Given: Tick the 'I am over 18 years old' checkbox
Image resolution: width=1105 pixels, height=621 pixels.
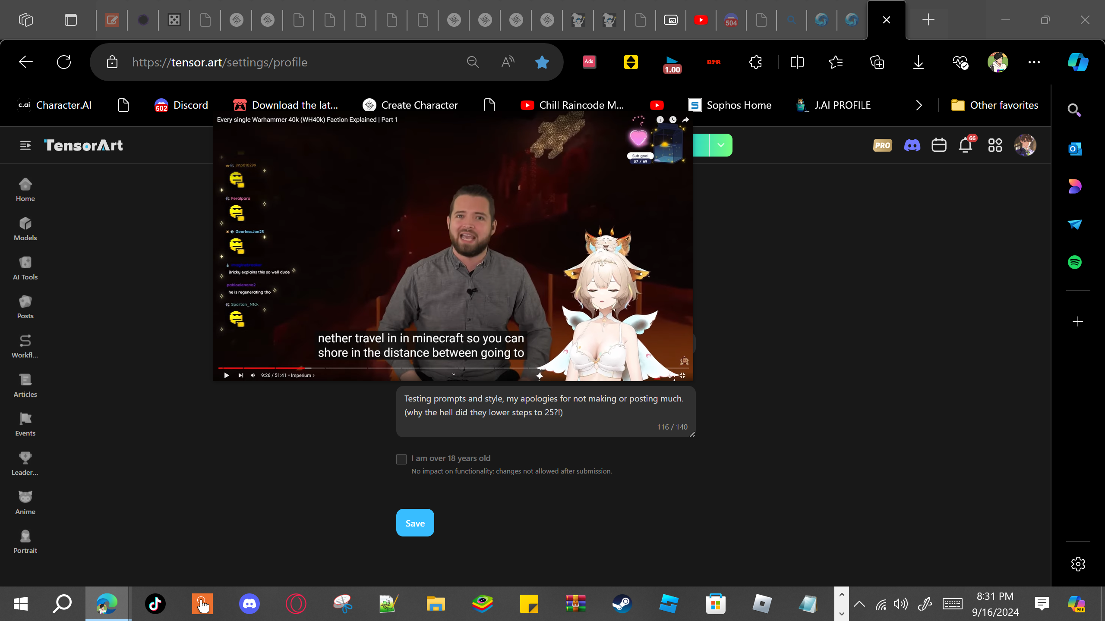Looking at the screenshot, I should (x=401, y=459).
